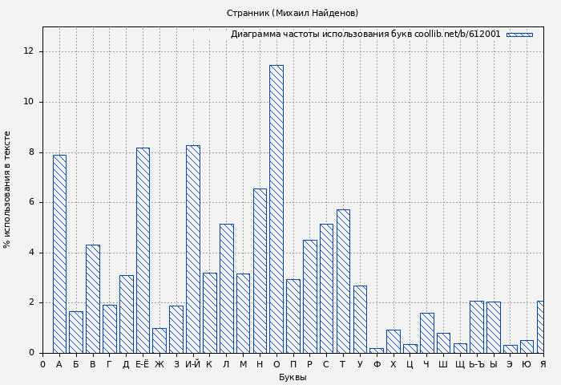Click the coollib.net/b/612001 legend text
Screen dimensions: 561x385
tap(365, 34)
